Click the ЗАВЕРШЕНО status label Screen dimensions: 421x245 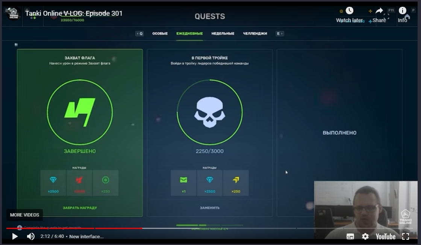pyautogui.click(x=80, y=151)
